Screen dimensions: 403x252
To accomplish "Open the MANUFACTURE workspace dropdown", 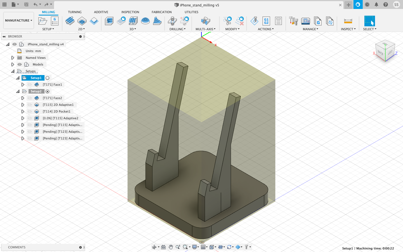I will [x=18, y=20].
